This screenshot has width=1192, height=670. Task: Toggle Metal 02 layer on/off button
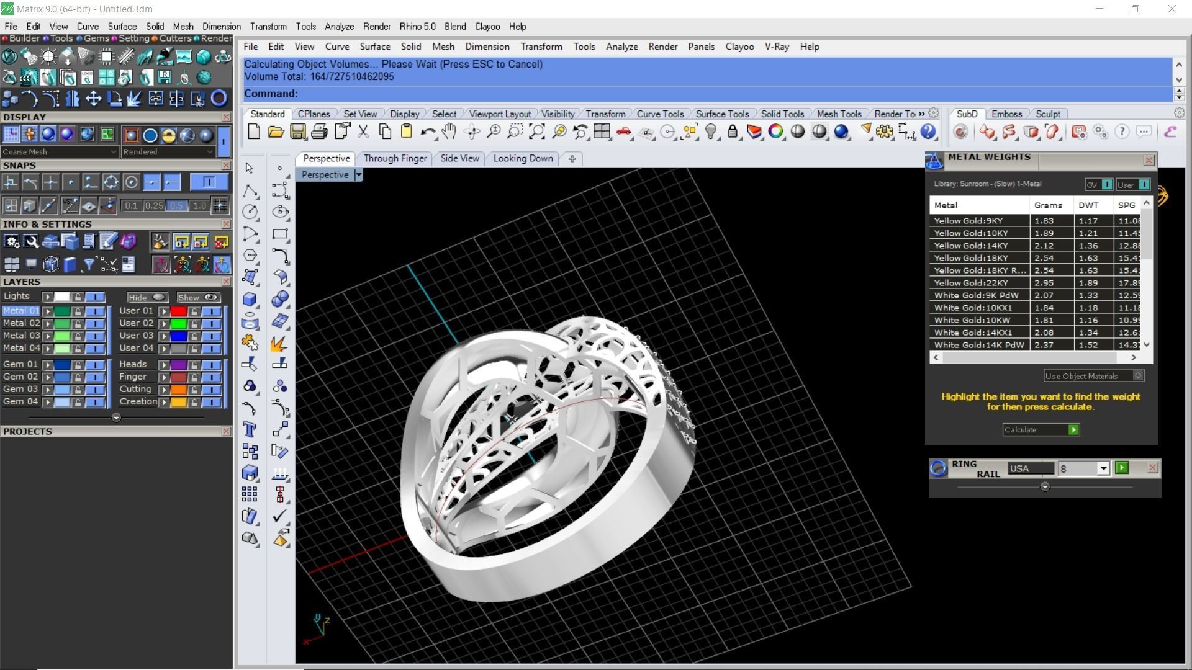(x=95, y=324)
